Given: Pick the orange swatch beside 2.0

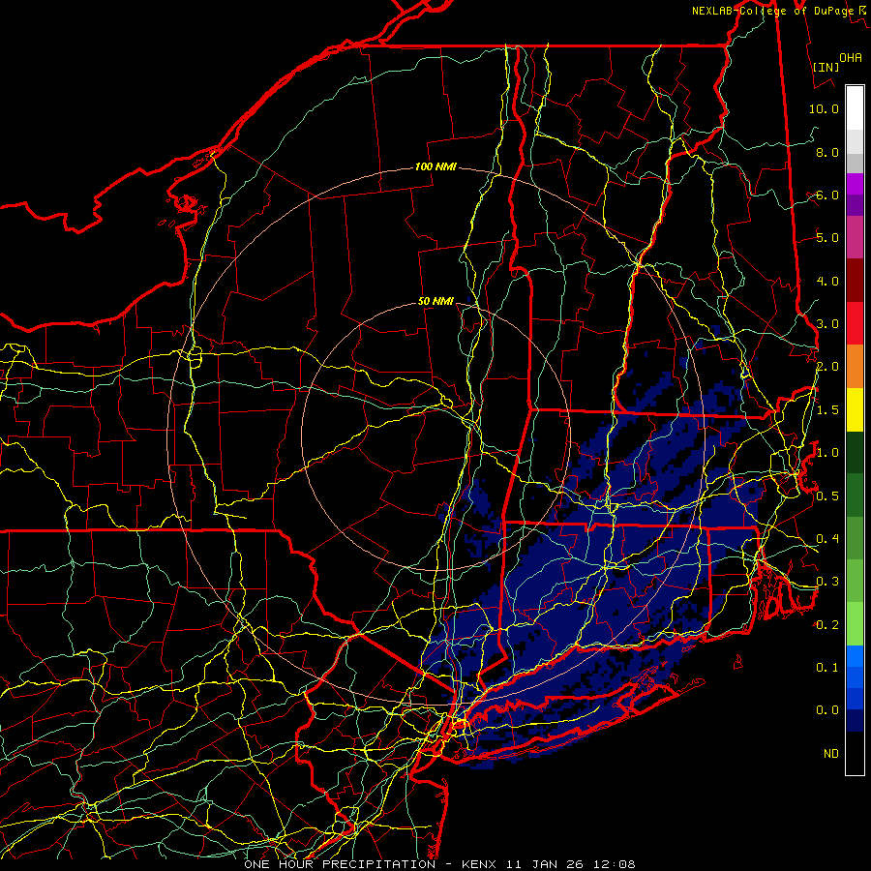Looking at the screenshot, I should 855,366.
